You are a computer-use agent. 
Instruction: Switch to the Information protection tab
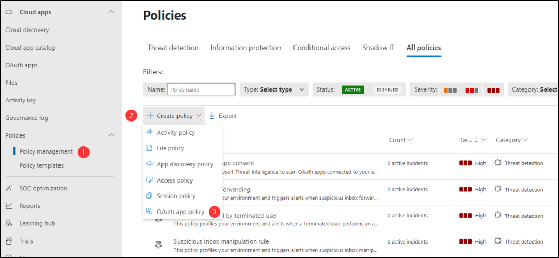246,48
